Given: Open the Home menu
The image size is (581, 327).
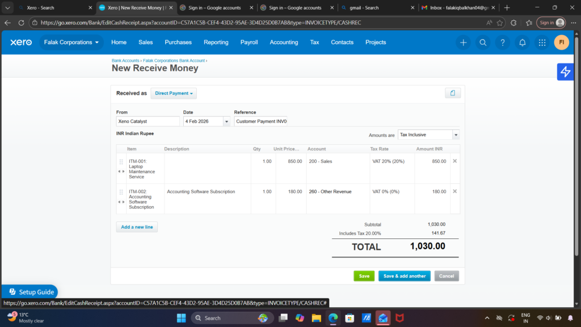Looking at the screenshot, I should (119, 42).
